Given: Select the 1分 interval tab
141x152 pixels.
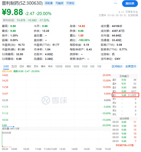Looking at the screenshot, I should (99, 67).
